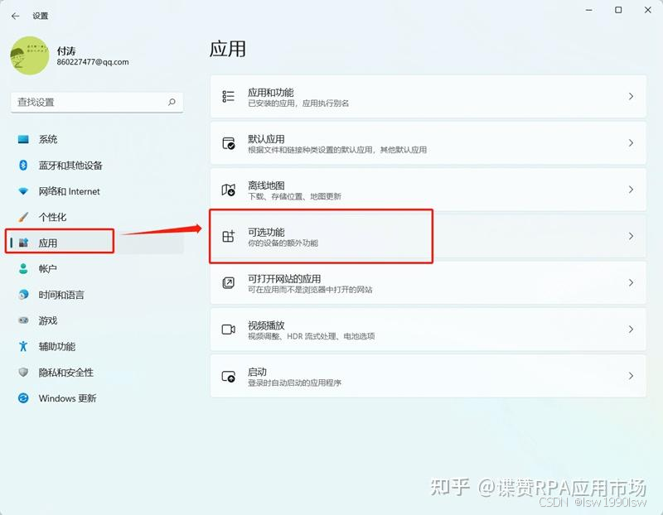Click the 帐户 person icon
The height and width of the screenshot is (515, 663).
click(23, 269)
